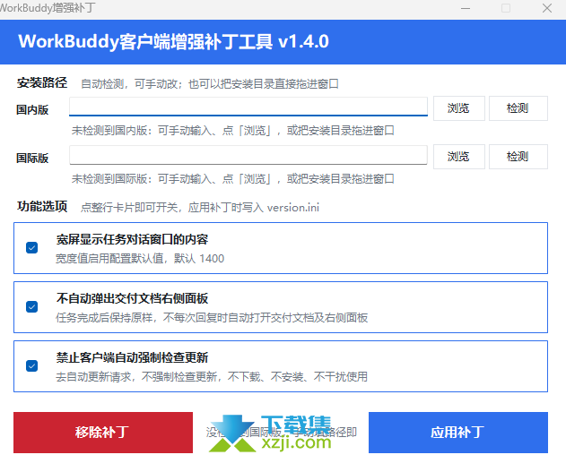Click description text 去自动更新请求
The width and height of the screenshot is (566, 472).
point(93,377)
